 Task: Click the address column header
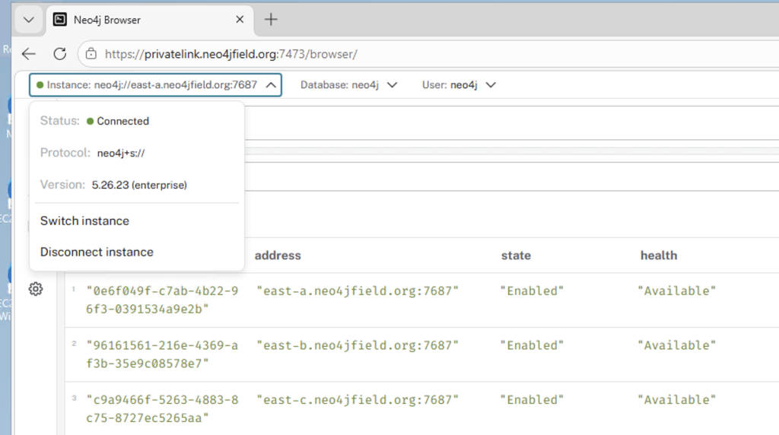tap(278, 256)
